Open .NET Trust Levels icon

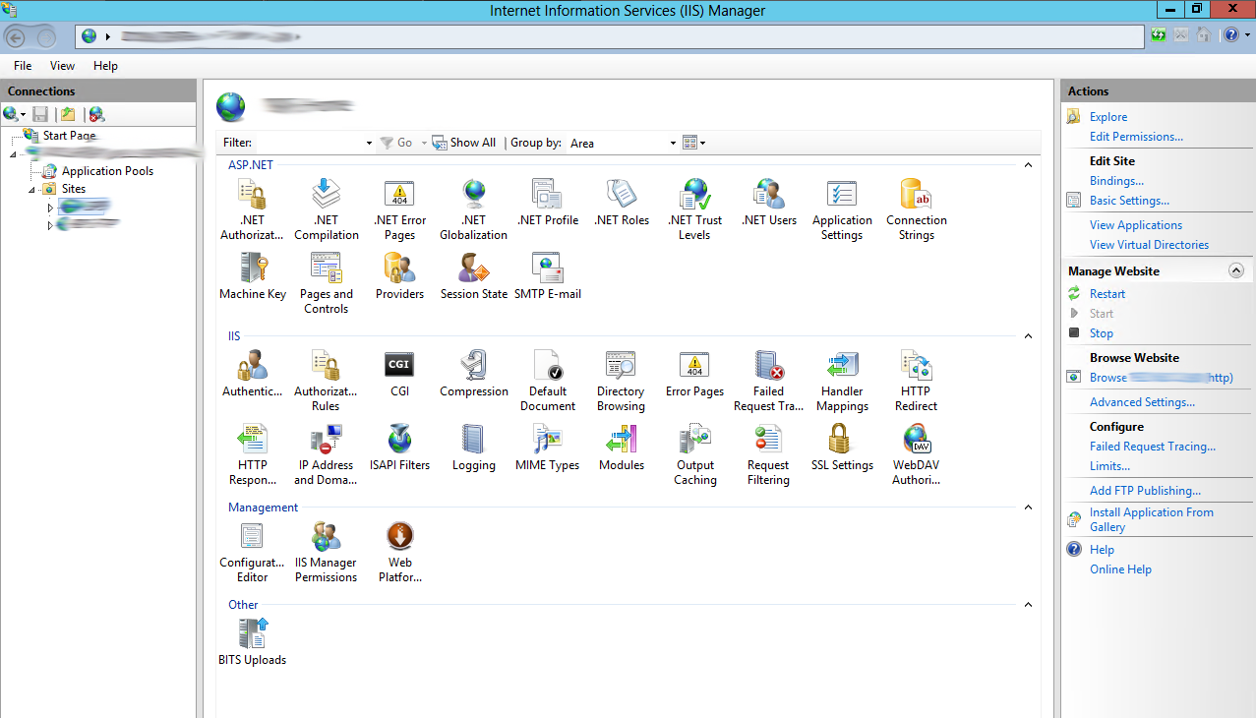[694, 209]
